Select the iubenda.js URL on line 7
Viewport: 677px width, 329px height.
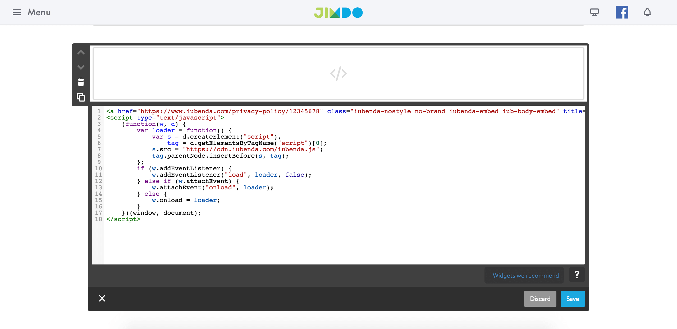pos(251,149)
